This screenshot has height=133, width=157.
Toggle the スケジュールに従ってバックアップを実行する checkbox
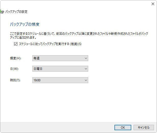pyautogui.click(x=16, y=44)
